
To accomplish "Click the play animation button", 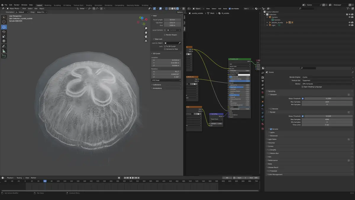I will 133,178.
